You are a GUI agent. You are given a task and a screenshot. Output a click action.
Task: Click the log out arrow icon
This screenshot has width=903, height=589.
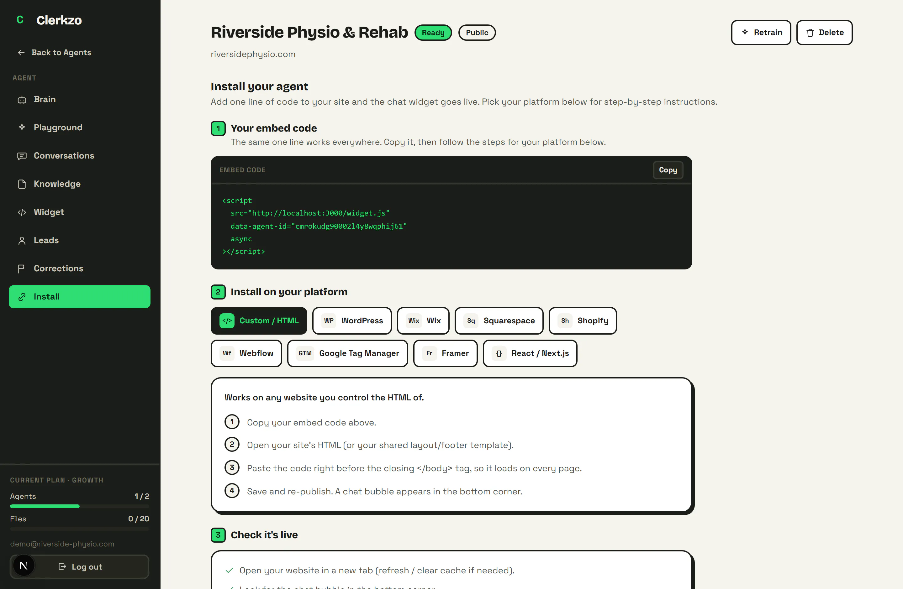pos(63,567)
